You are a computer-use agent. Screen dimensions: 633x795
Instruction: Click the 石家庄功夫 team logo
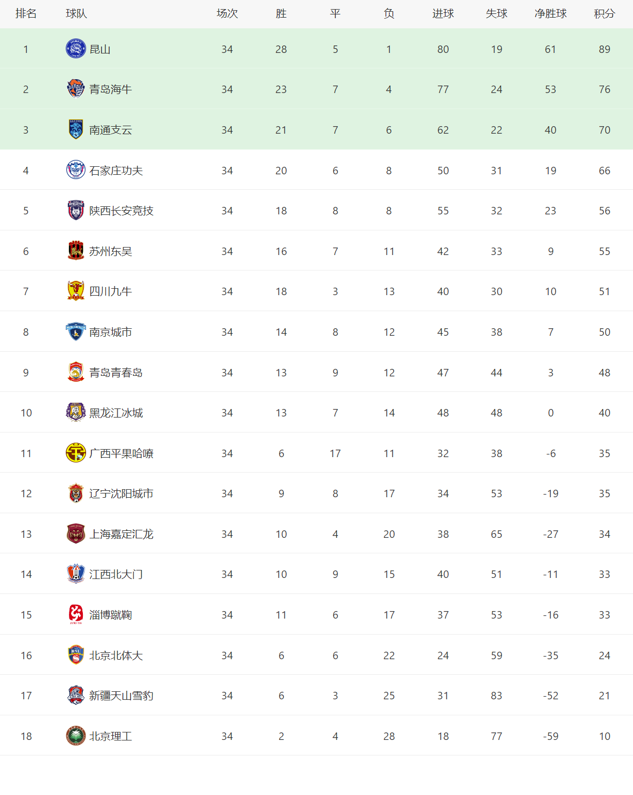(76, 170)
